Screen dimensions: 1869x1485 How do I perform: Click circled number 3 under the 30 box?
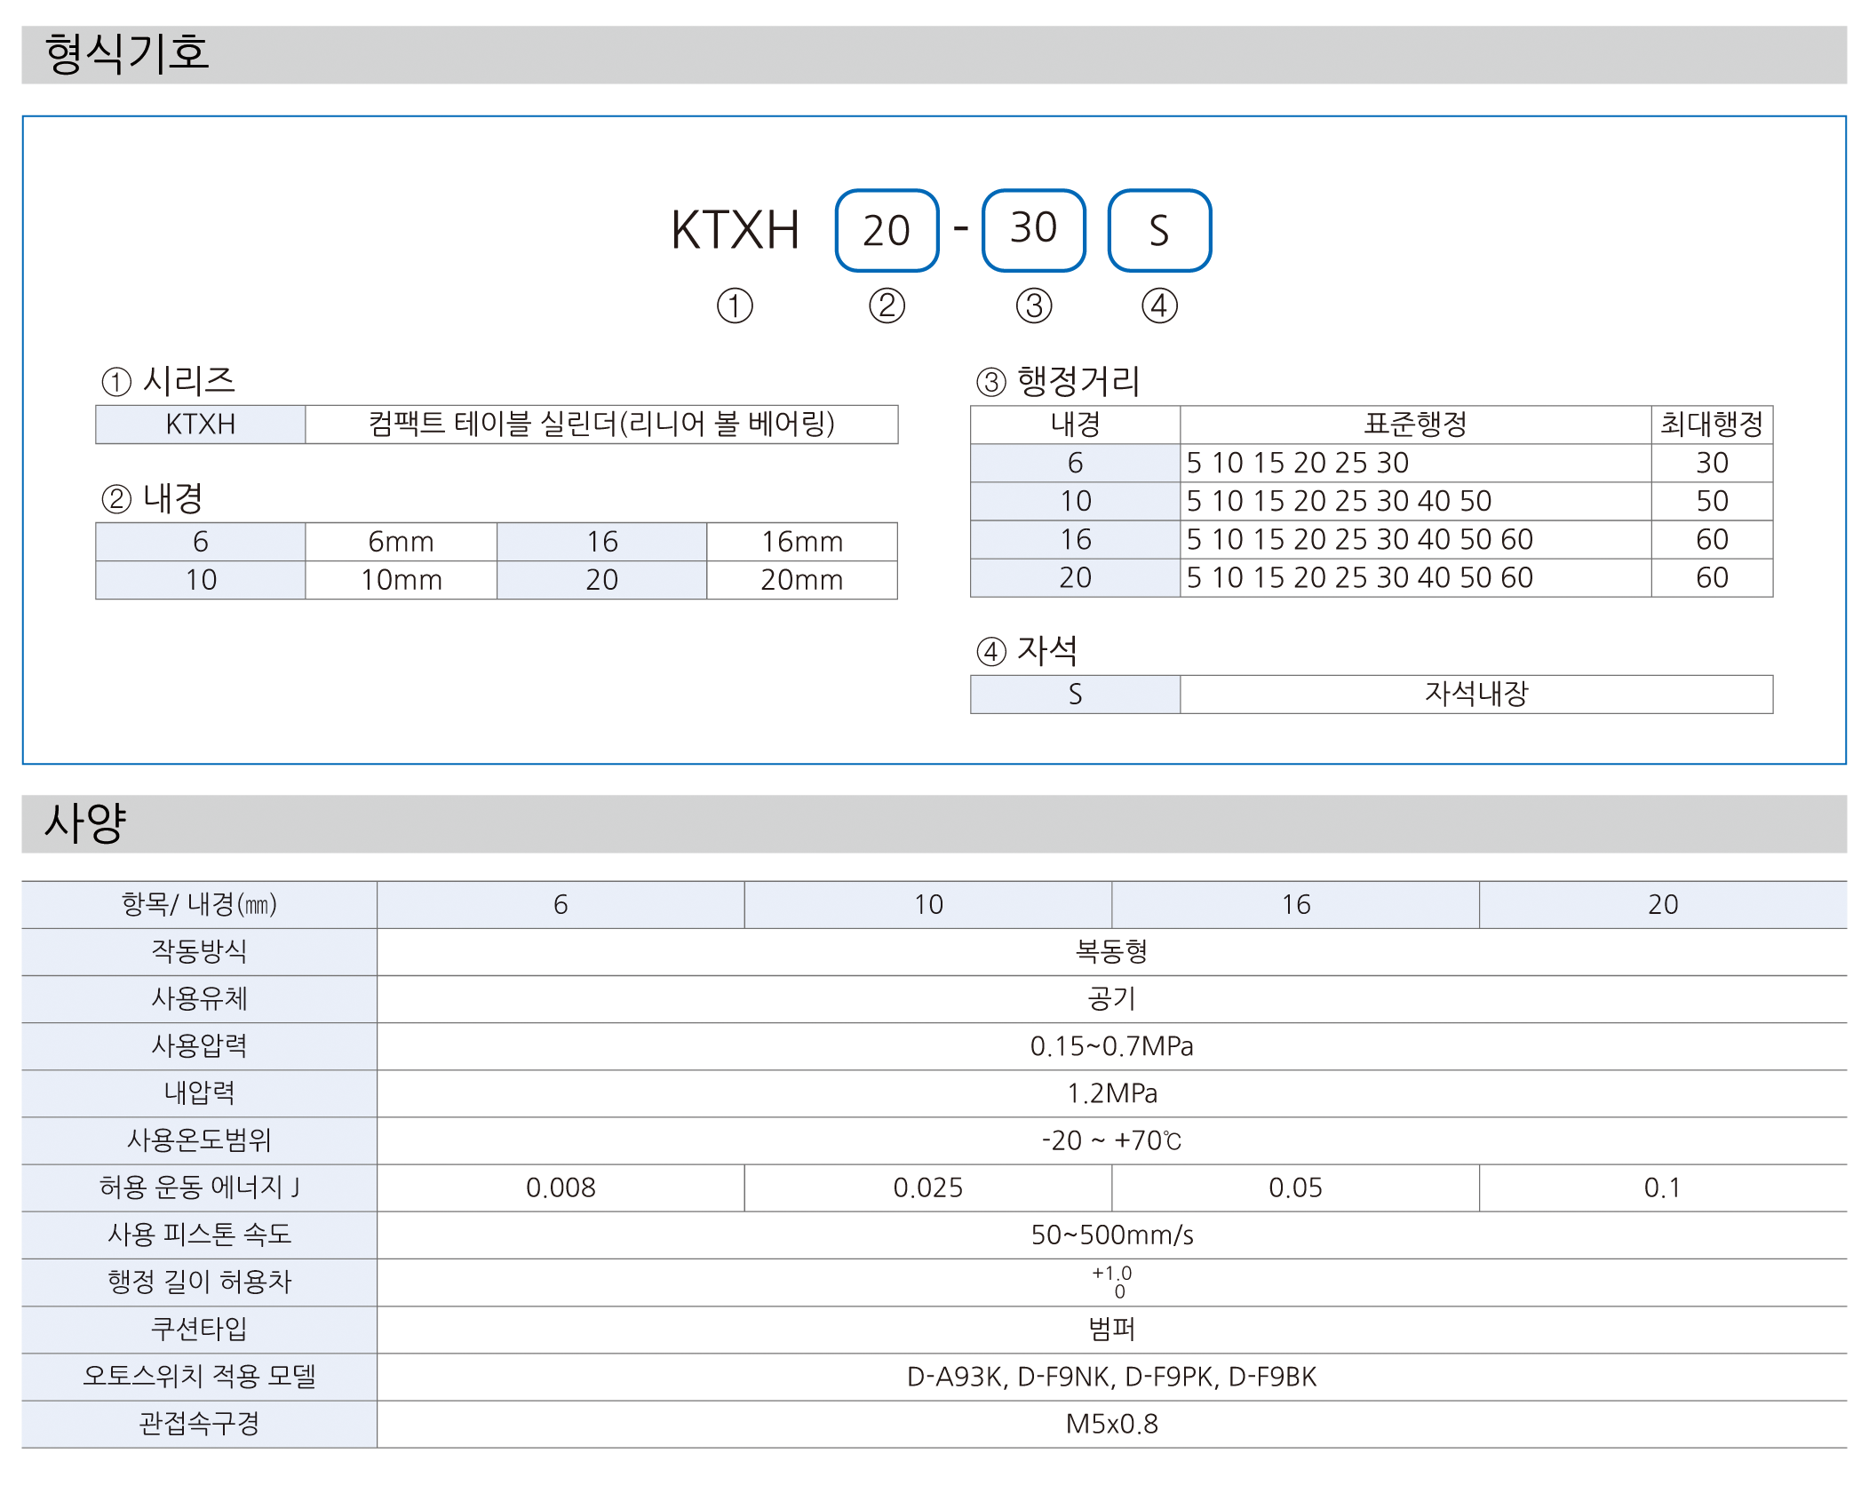click(x=1034, y=306)
